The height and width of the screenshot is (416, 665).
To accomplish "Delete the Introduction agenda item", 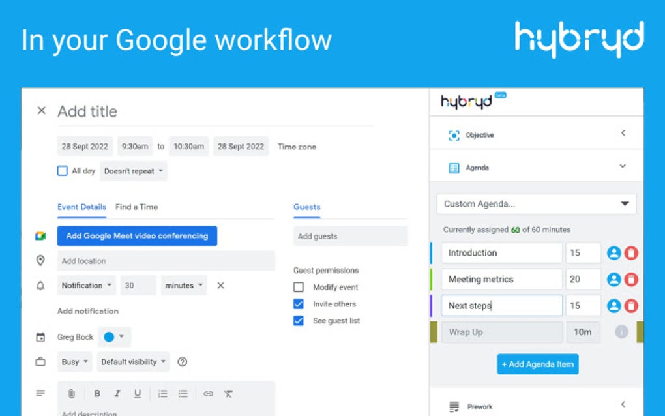I will tap(631, 252).
